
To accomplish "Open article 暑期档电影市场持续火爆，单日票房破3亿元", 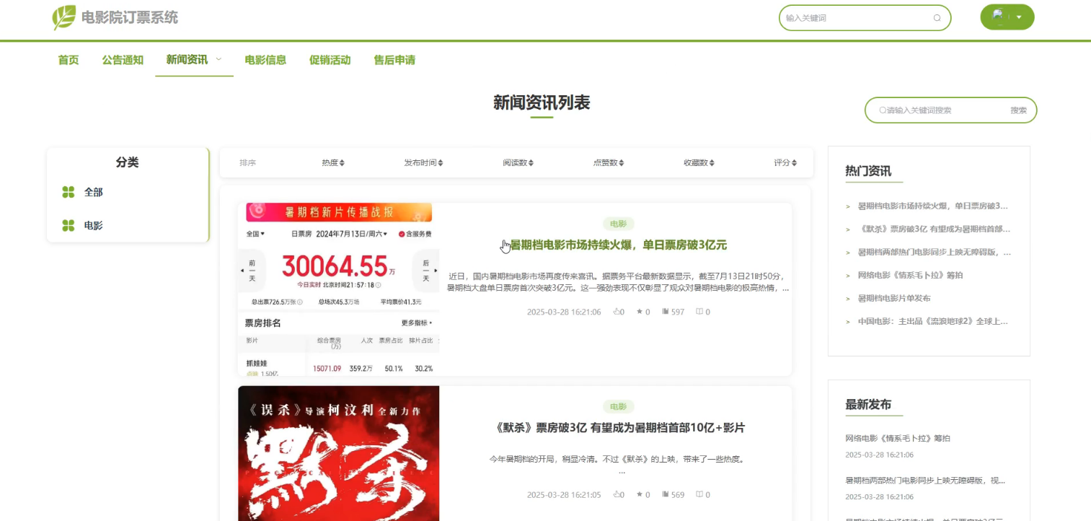I will pyautogui.click(x=618, y=245).
